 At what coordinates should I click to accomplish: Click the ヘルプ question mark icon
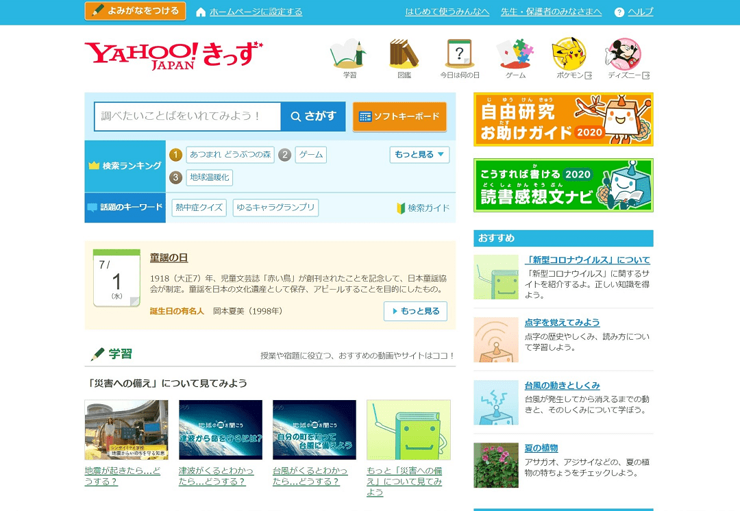click(619, 12)
